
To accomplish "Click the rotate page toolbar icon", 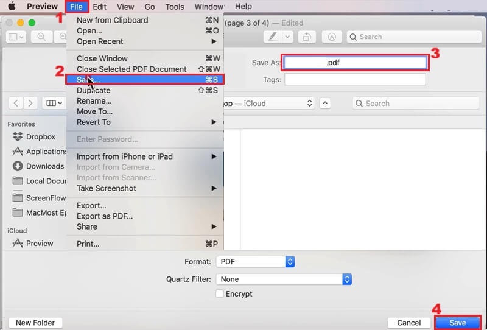I will 307,37.
